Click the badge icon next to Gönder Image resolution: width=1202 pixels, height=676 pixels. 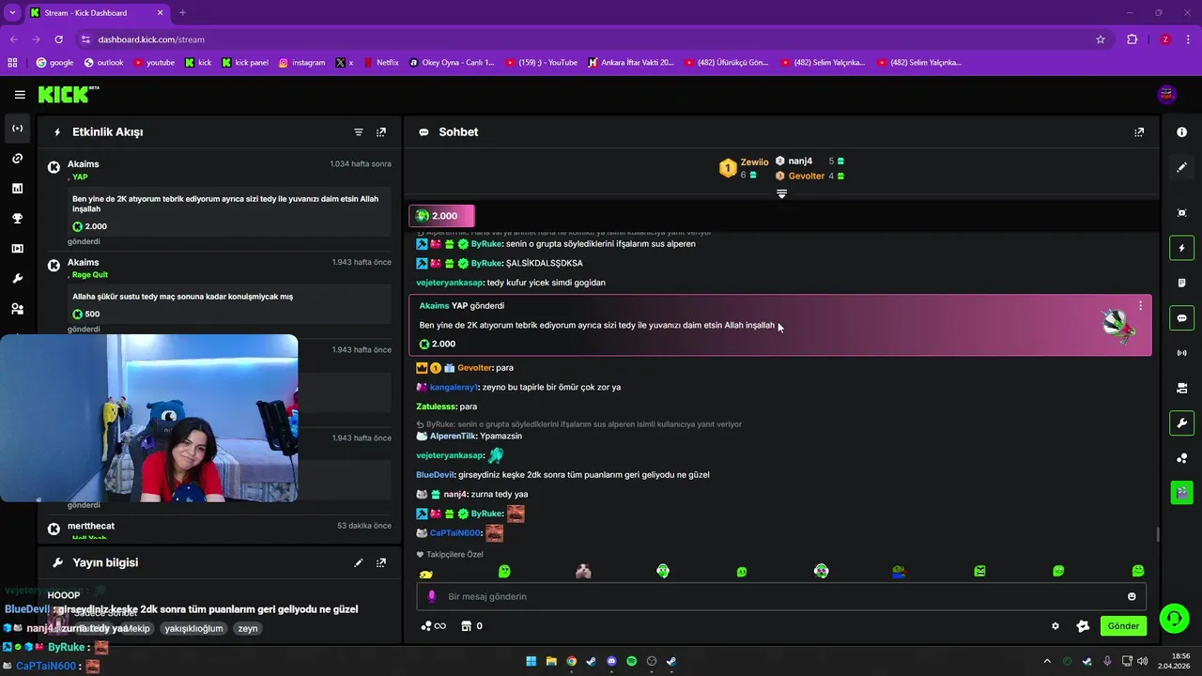tap(1083, 626)
